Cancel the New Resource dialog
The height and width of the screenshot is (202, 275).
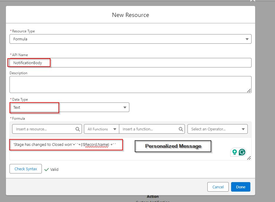point(218,187)
